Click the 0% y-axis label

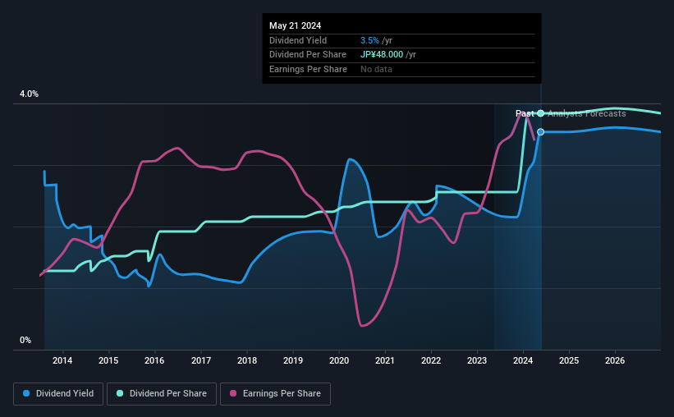(25, 340)
